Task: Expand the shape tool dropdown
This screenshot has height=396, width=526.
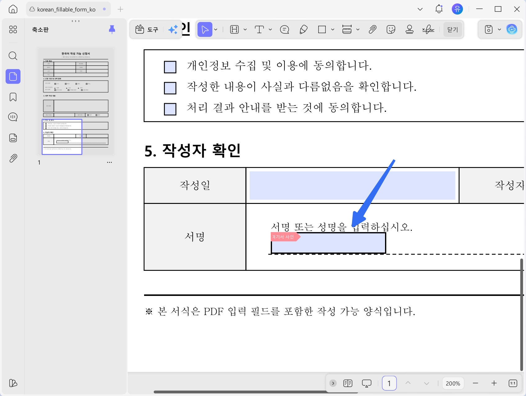Action: pos(333,30)
